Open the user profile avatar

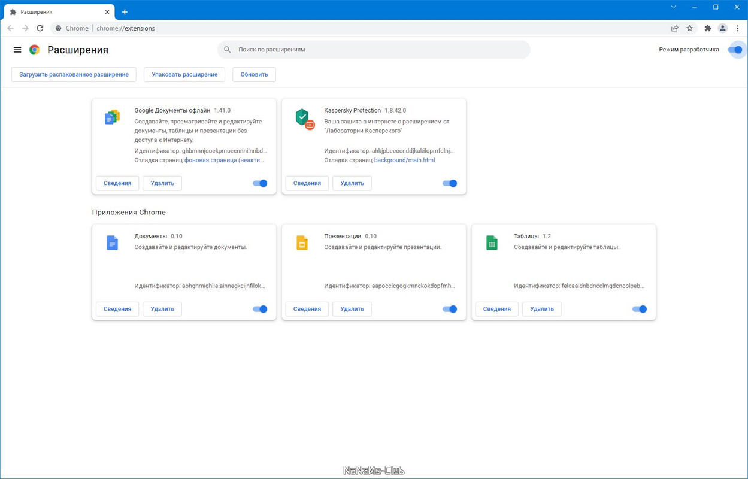(x=723, y=28)
